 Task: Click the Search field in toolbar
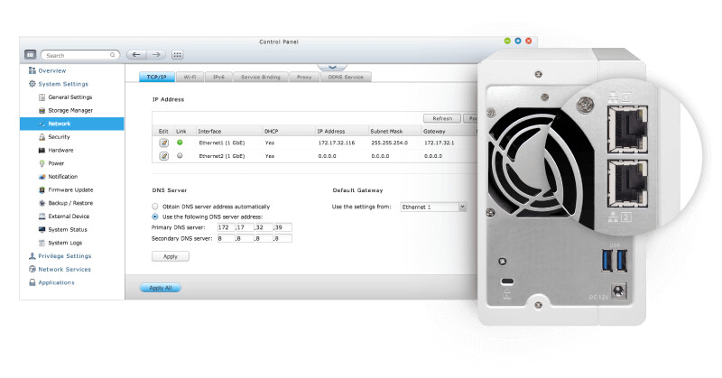click(x=78, y=55)
